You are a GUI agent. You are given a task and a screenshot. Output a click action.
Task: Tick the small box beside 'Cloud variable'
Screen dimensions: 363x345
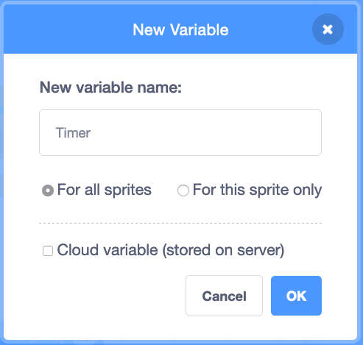[x=48, y=251]
